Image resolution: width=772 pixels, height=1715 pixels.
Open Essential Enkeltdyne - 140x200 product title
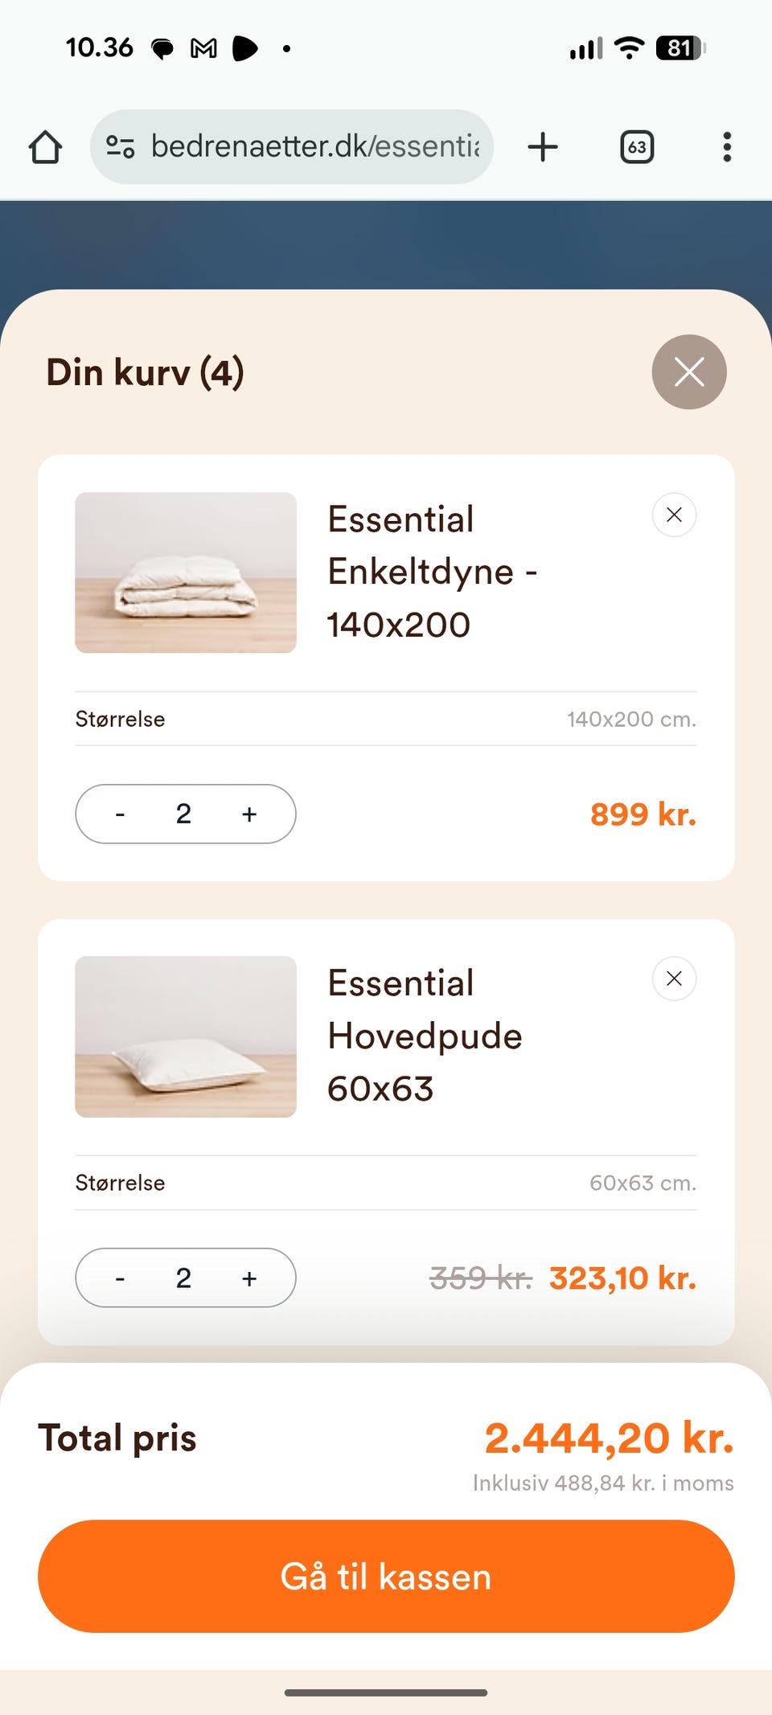coord(432,572)
